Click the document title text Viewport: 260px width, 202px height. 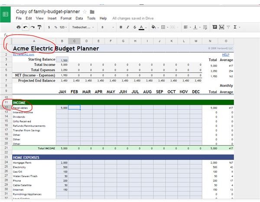coord(48,12)
